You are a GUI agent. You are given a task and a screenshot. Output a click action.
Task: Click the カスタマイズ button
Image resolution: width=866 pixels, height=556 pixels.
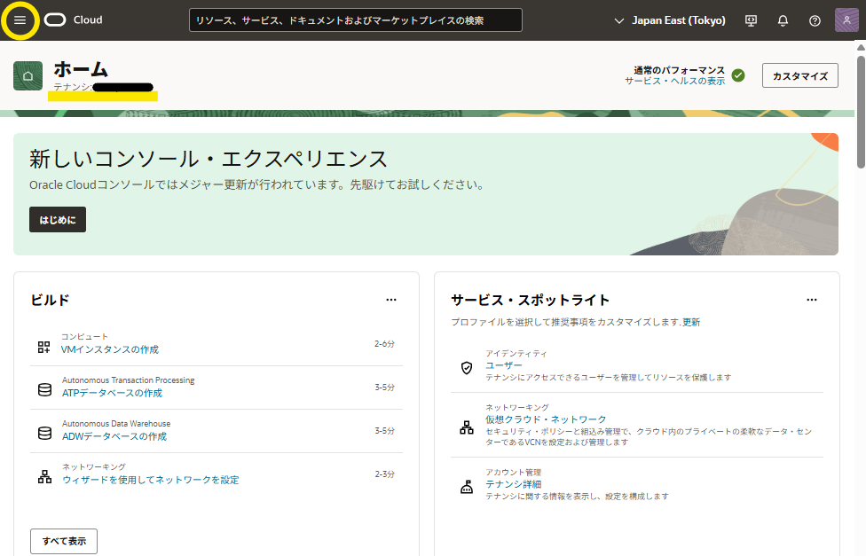[800, 75]
